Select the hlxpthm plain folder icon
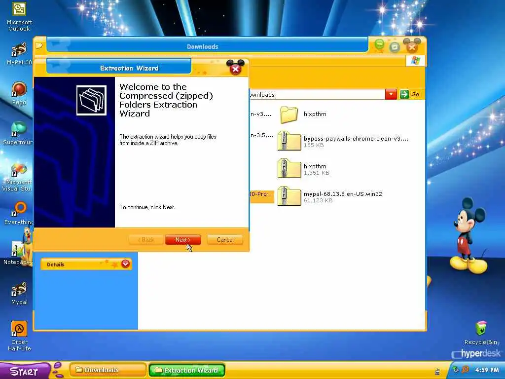 coord(289,114)
